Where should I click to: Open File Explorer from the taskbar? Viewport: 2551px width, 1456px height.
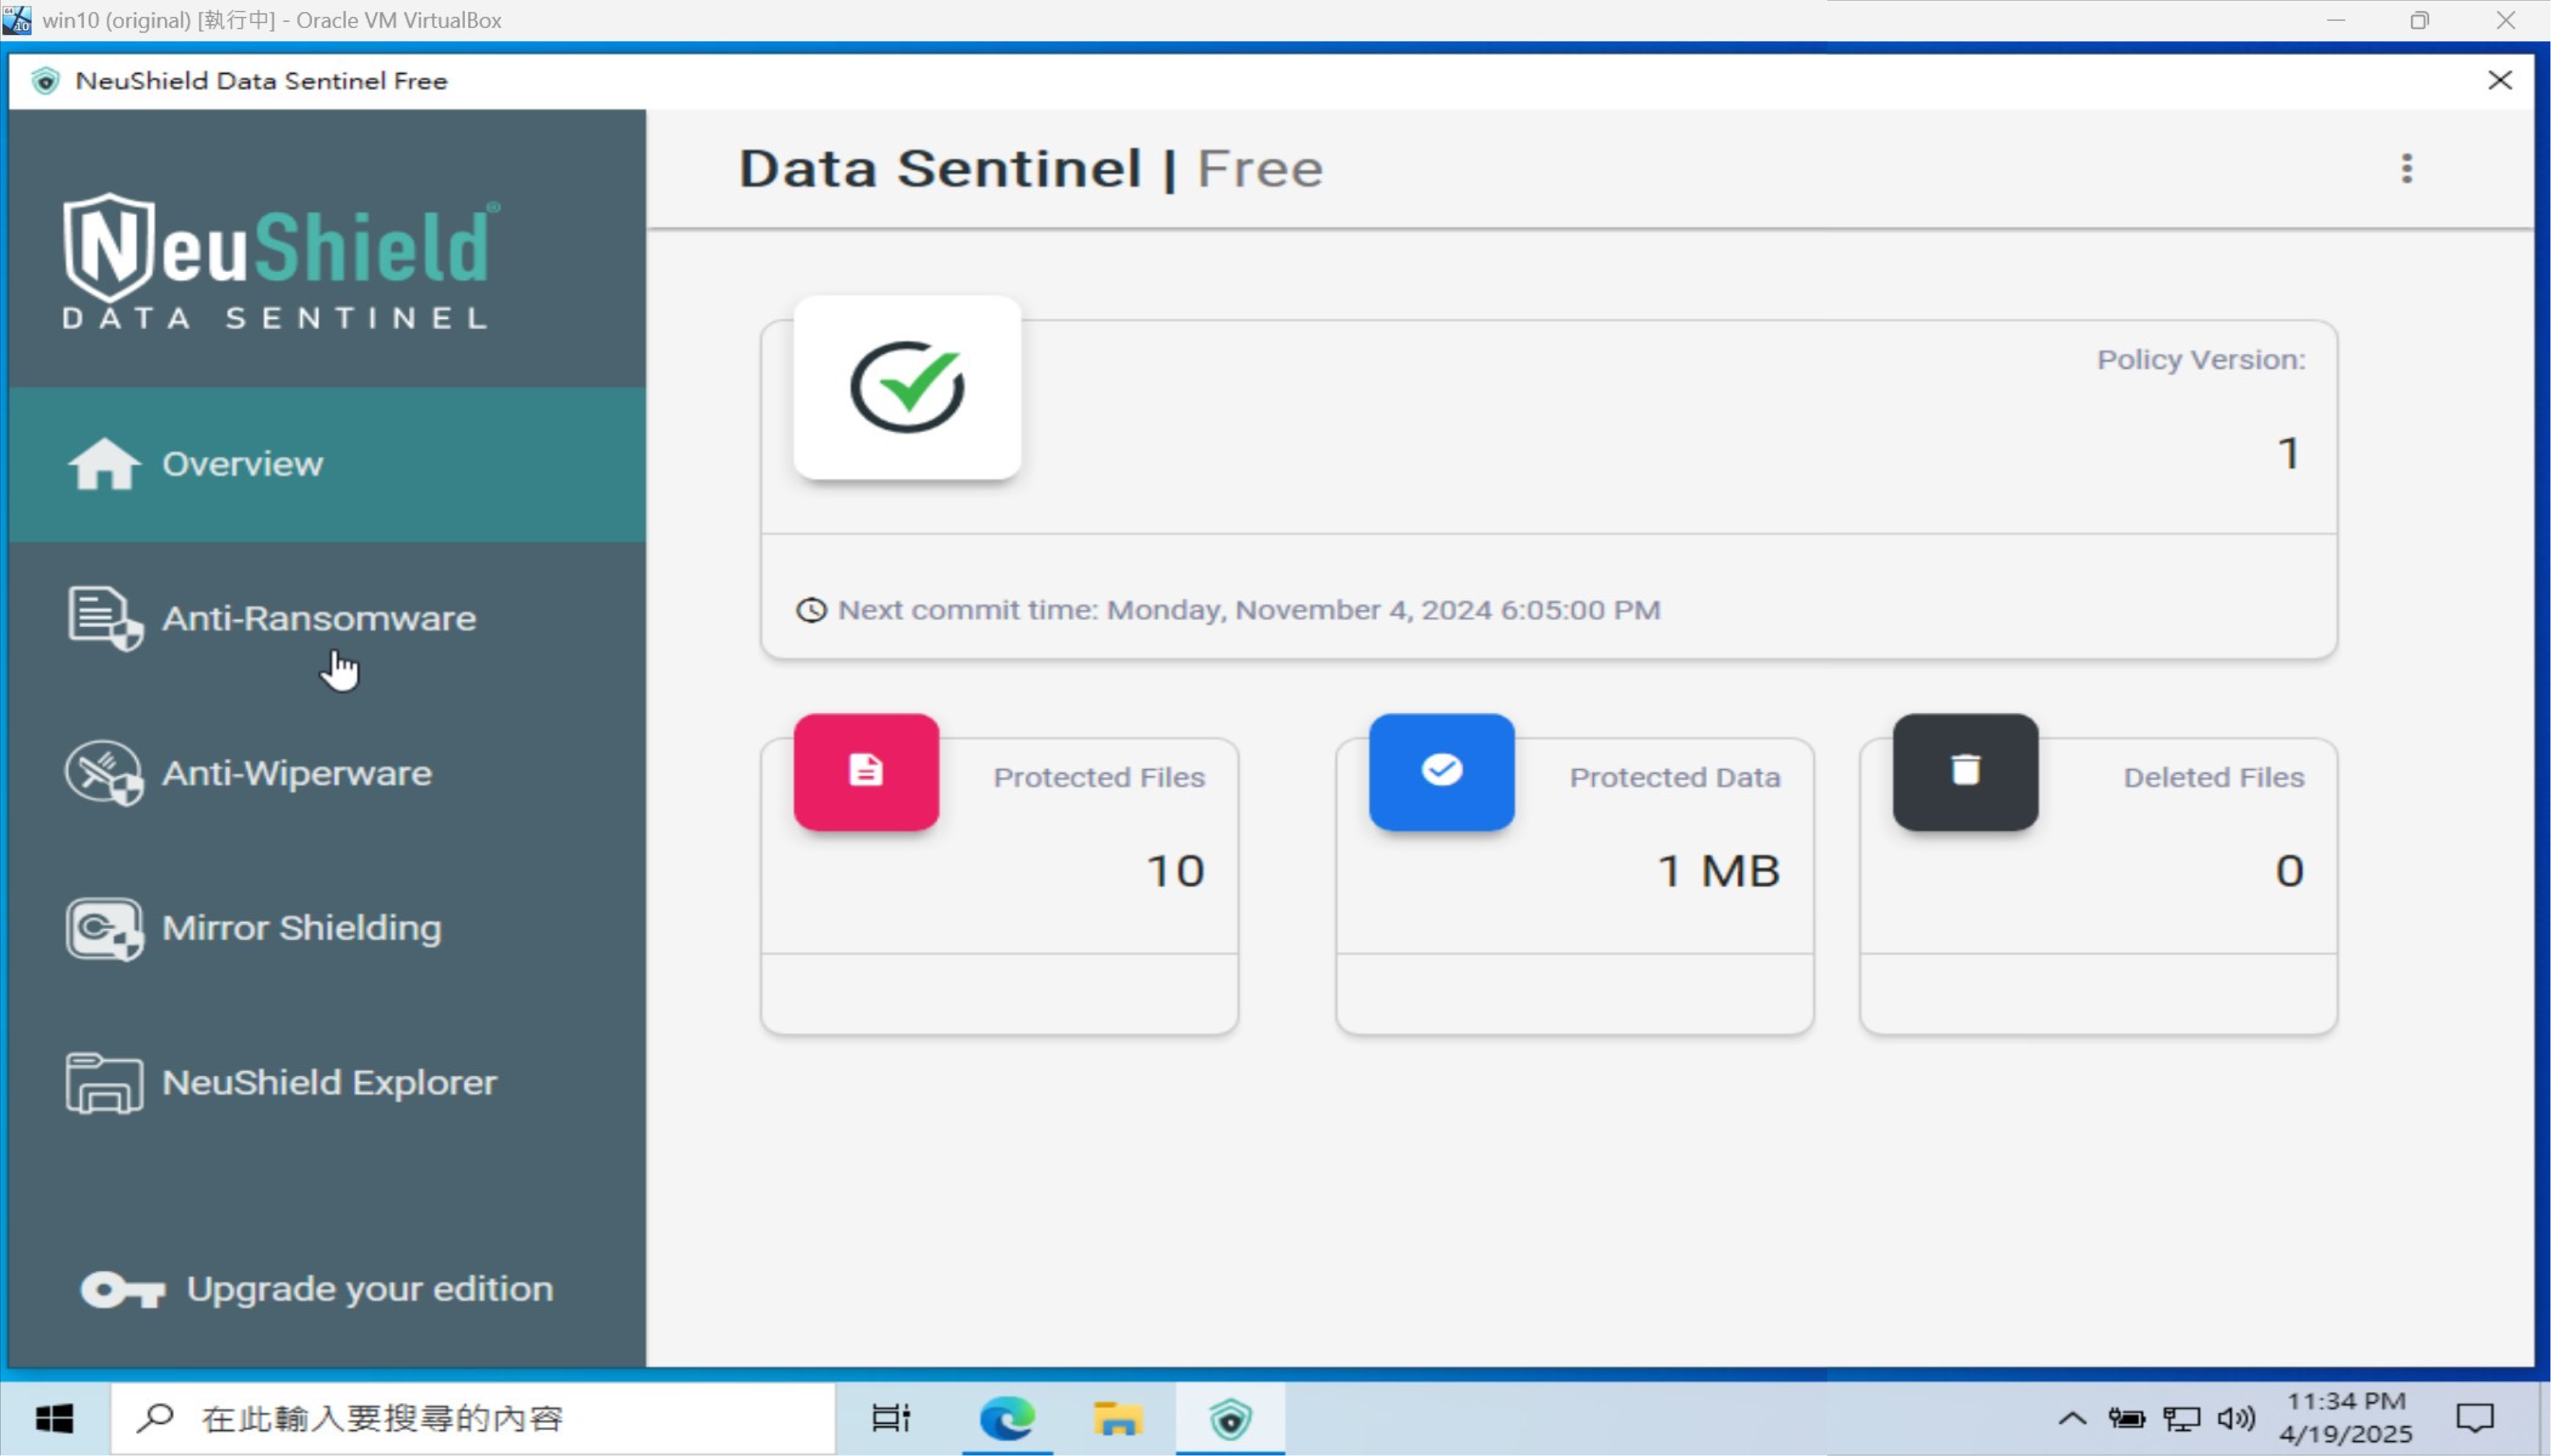click(x=1117, y=1418)
